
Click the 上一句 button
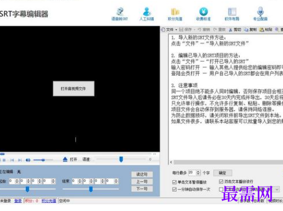point(142,181)
